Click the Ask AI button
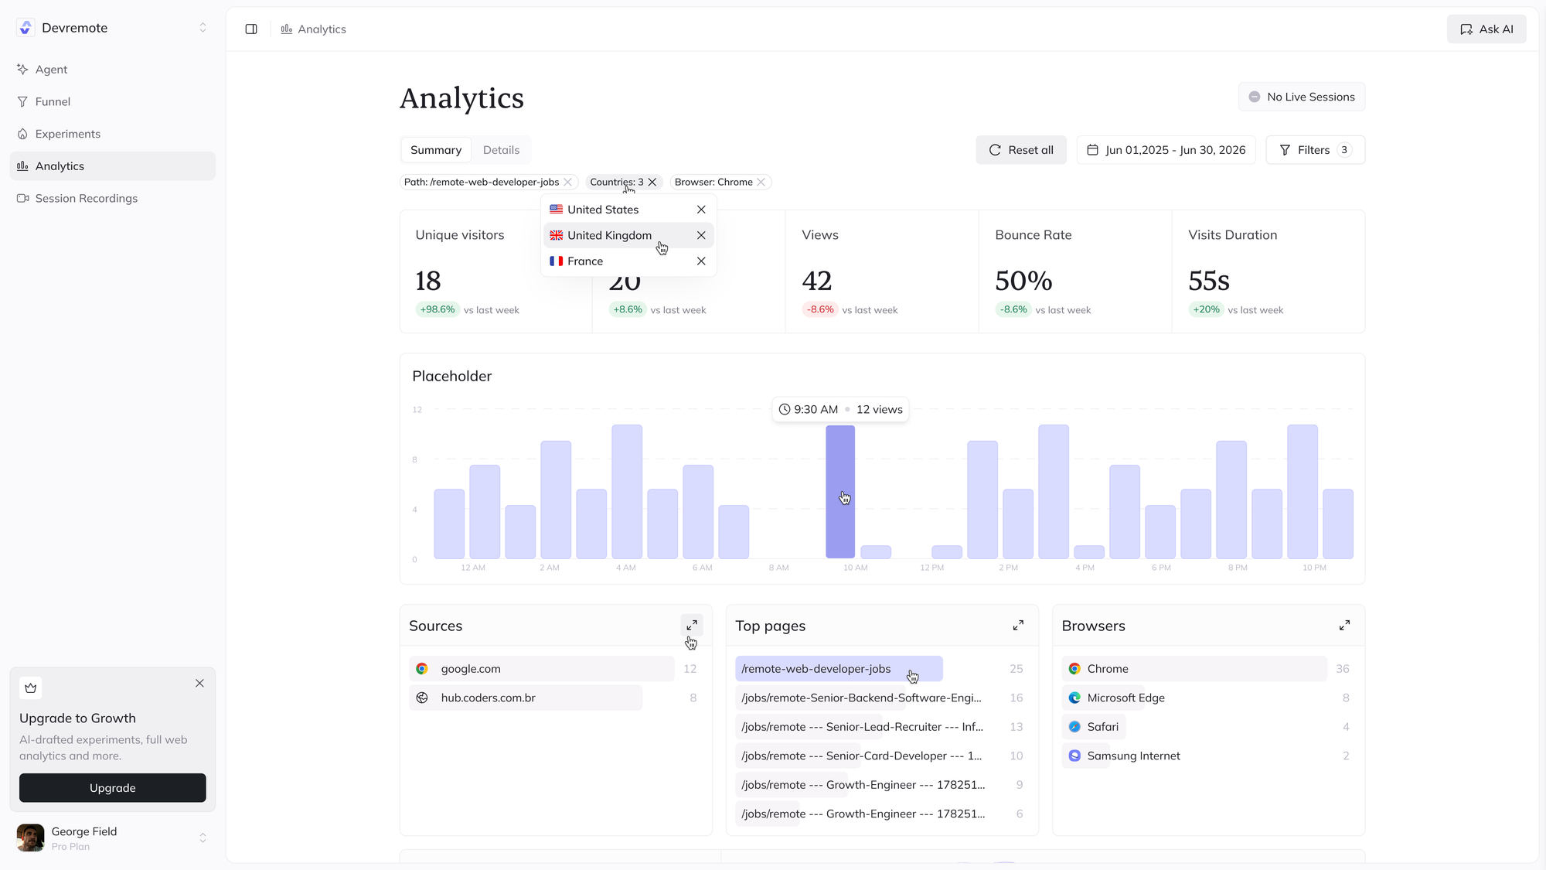Screen dimensions: 1546x870 [x=1486, y=29]
